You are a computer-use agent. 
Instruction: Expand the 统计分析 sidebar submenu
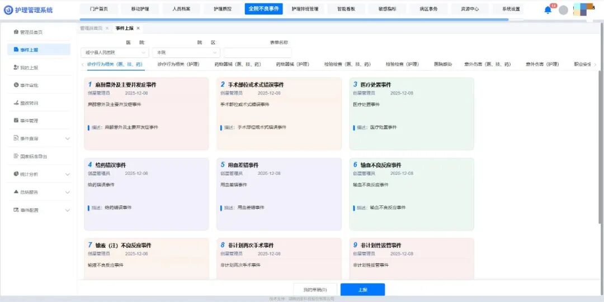click(x=68, y=174)
